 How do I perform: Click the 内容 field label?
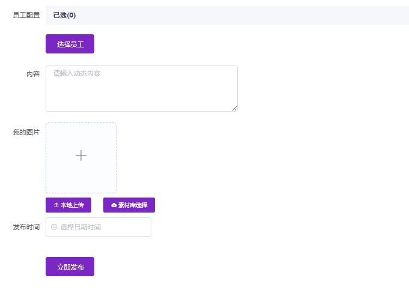click(33, 74)
